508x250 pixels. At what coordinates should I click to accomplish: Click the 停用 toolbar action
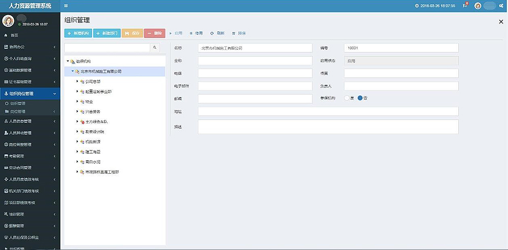pyautogui.click(x=196, y=33)
